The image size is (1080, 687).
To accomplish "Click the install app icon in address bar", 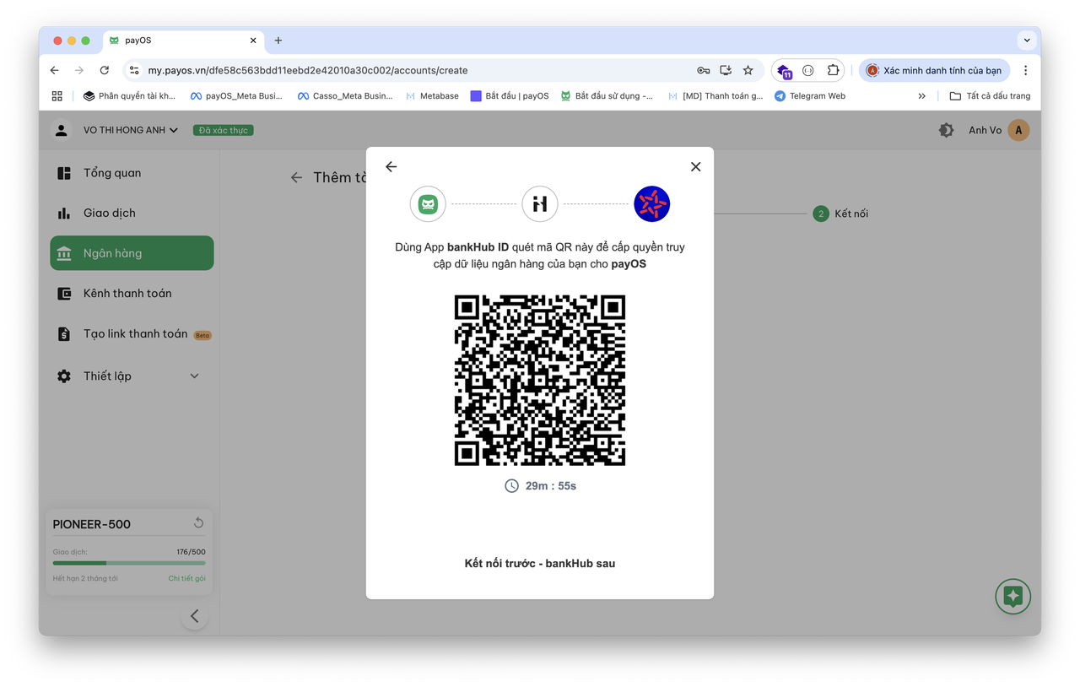I will point(726,70).
